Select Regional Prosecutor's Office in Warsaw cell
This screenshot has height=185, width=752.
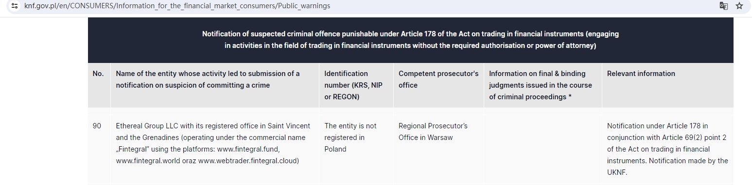click(433, 132)
